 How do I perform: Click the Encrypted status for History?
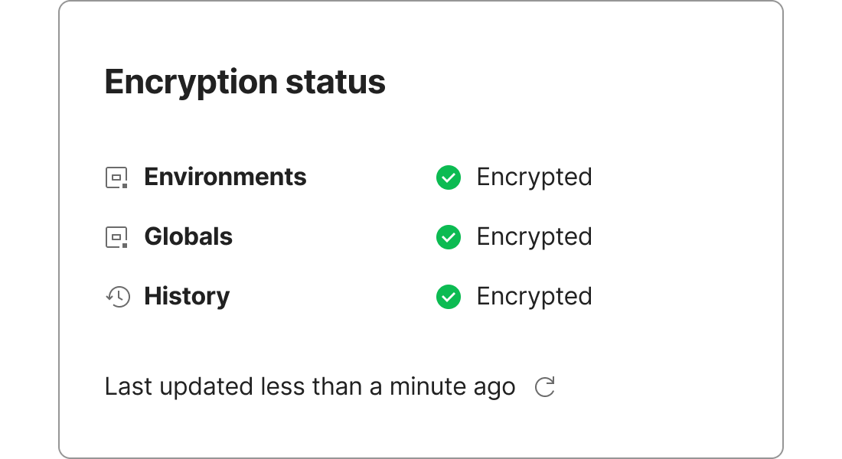click(534, 296)
